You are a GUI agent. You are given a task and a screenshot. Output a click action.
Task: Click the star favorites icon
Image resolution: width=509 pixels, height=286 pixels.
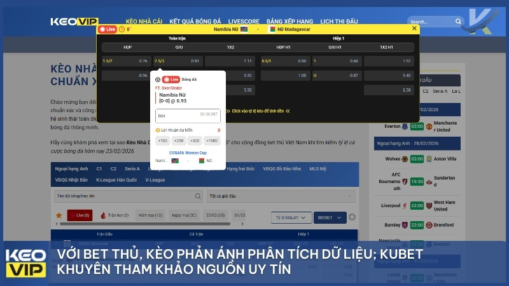[x=59, y=215]
